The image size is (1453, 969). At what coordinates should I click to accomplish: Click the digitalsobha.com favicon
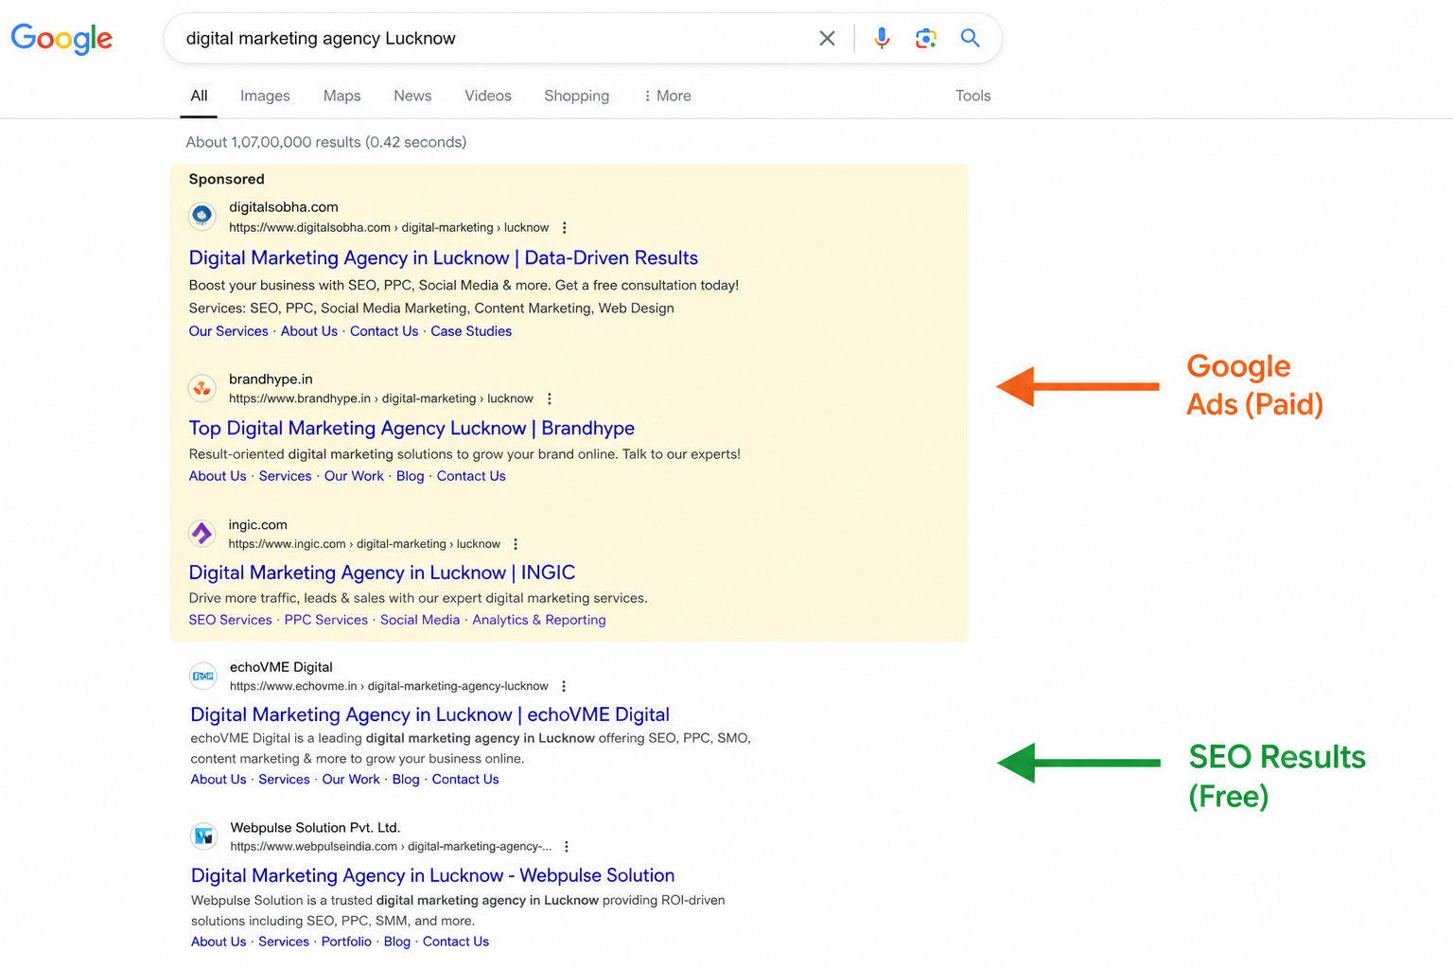[x=202, y=216]
